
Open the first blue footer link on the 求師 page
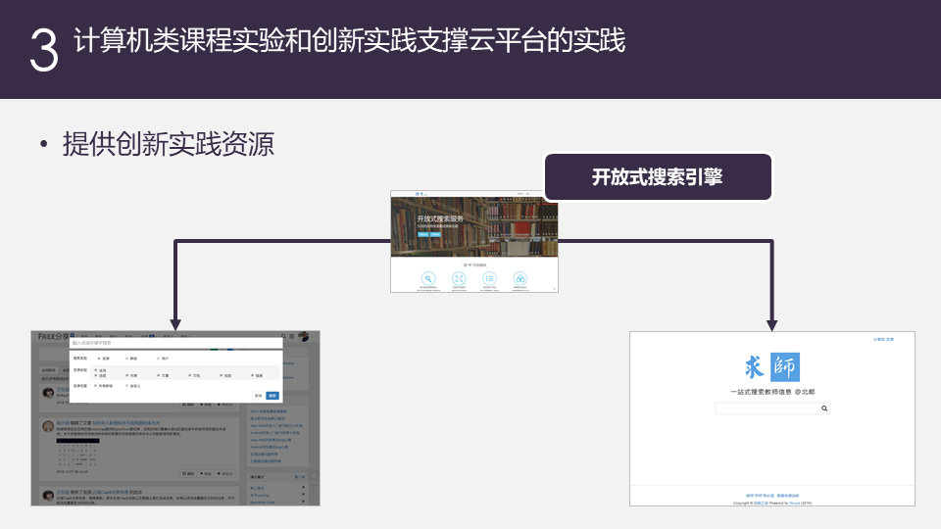(760, 496)
